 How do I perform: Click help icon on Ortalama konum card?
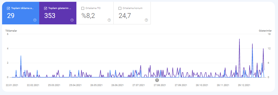click(x=146, y=20)
